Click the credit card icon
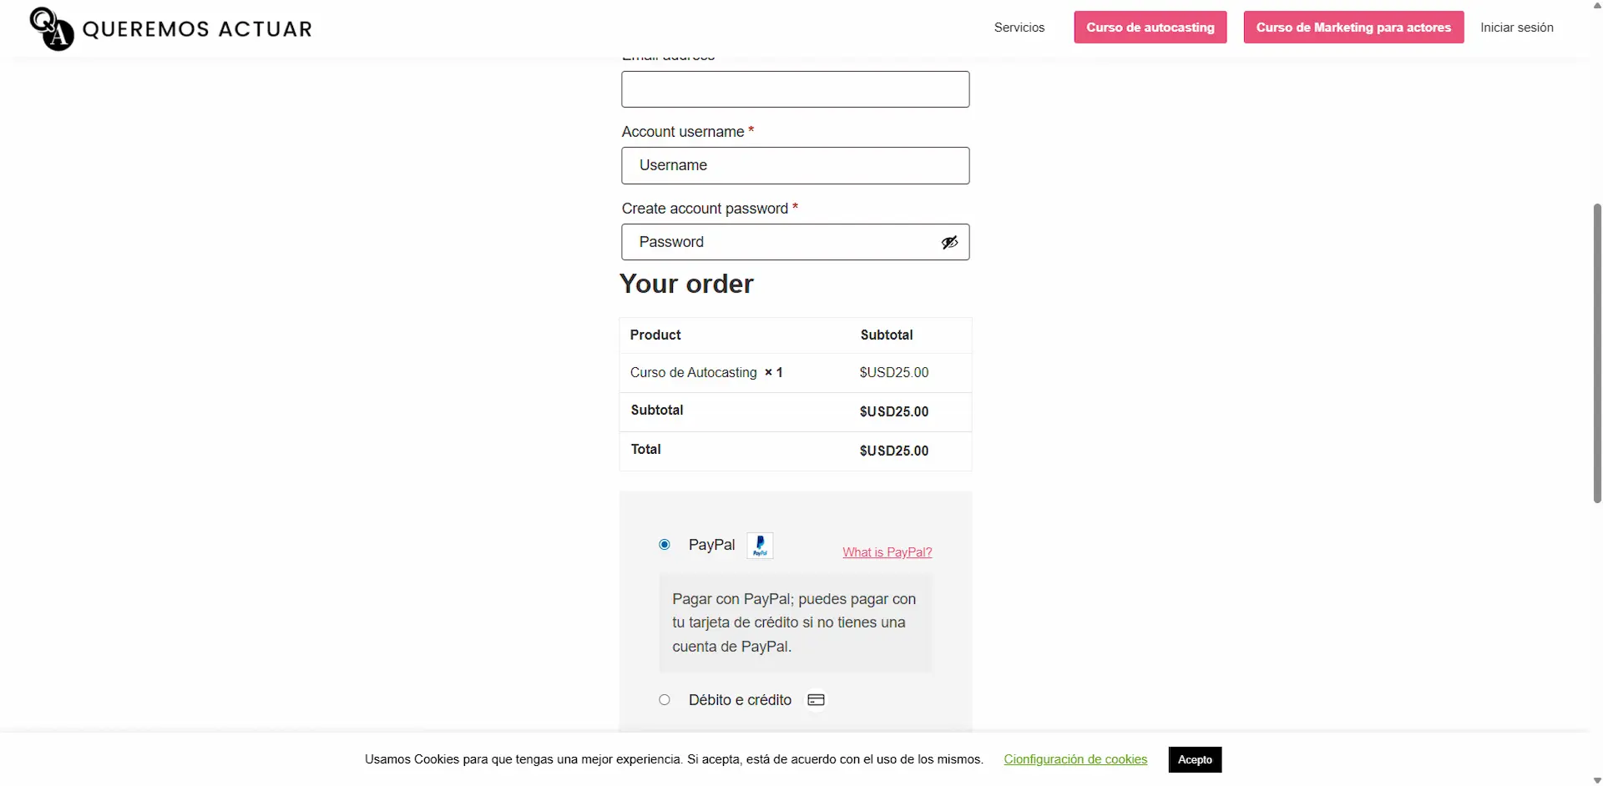The width and height of the screenshot is (1603, 786). click(816, 700)
